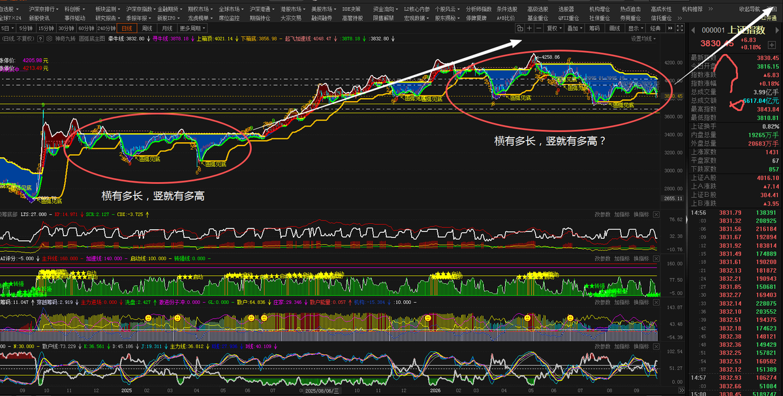Open 机构增仓 in navigation
Image resolution: width=783 pixels, height=396 pixels.
[600, 9]
